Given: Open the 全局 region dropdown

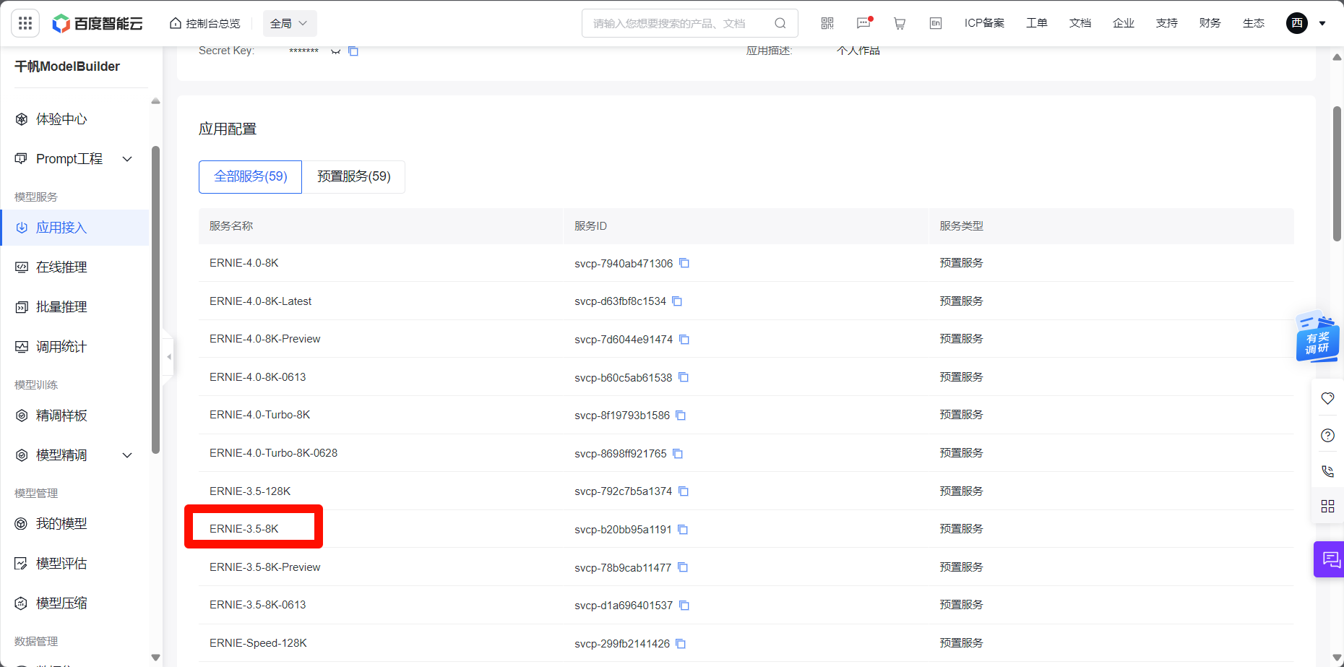Looking at the screenshot, I should 289,23.
